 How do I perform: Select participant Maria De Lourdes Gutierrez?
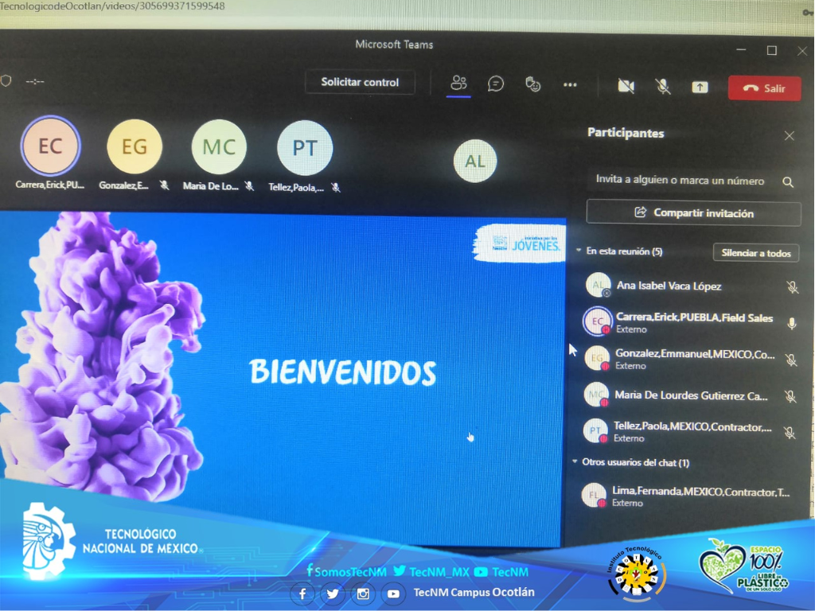coord(692,395)
